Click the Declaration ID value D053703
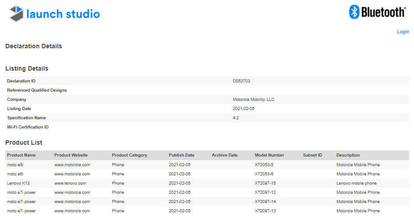This screenshot has height=221, width=414. pos(241,81)
